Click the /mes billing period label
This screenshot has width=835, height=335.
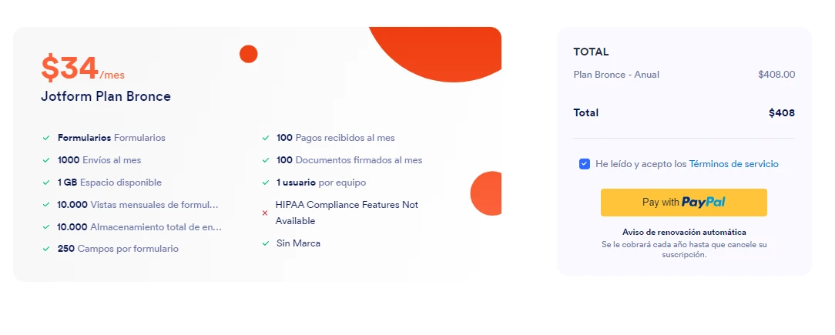[112, 75]
